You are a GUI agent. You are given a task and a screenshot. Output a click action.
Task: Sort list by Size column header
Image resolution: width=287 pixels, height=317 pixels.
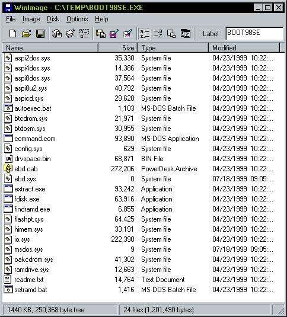[x=118, y=48]
